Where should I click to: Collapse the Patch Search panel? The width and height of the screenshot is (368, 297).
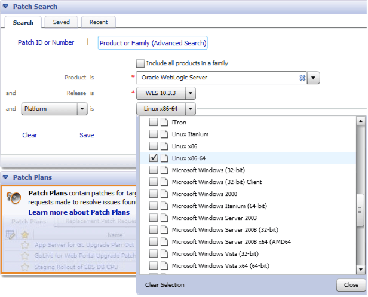6,7
